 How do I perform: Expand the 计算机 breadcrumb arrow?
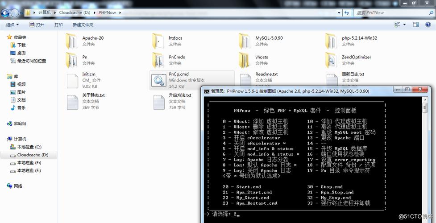click(55, 12)
